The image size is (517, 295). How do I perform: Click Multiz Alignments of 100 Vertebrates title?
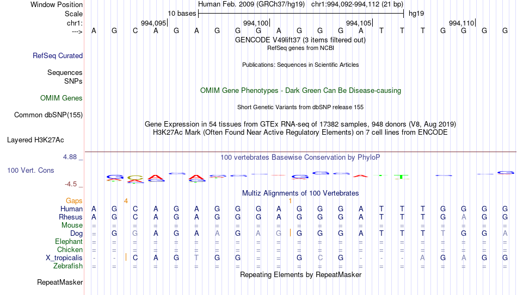[x=300, y=193]
